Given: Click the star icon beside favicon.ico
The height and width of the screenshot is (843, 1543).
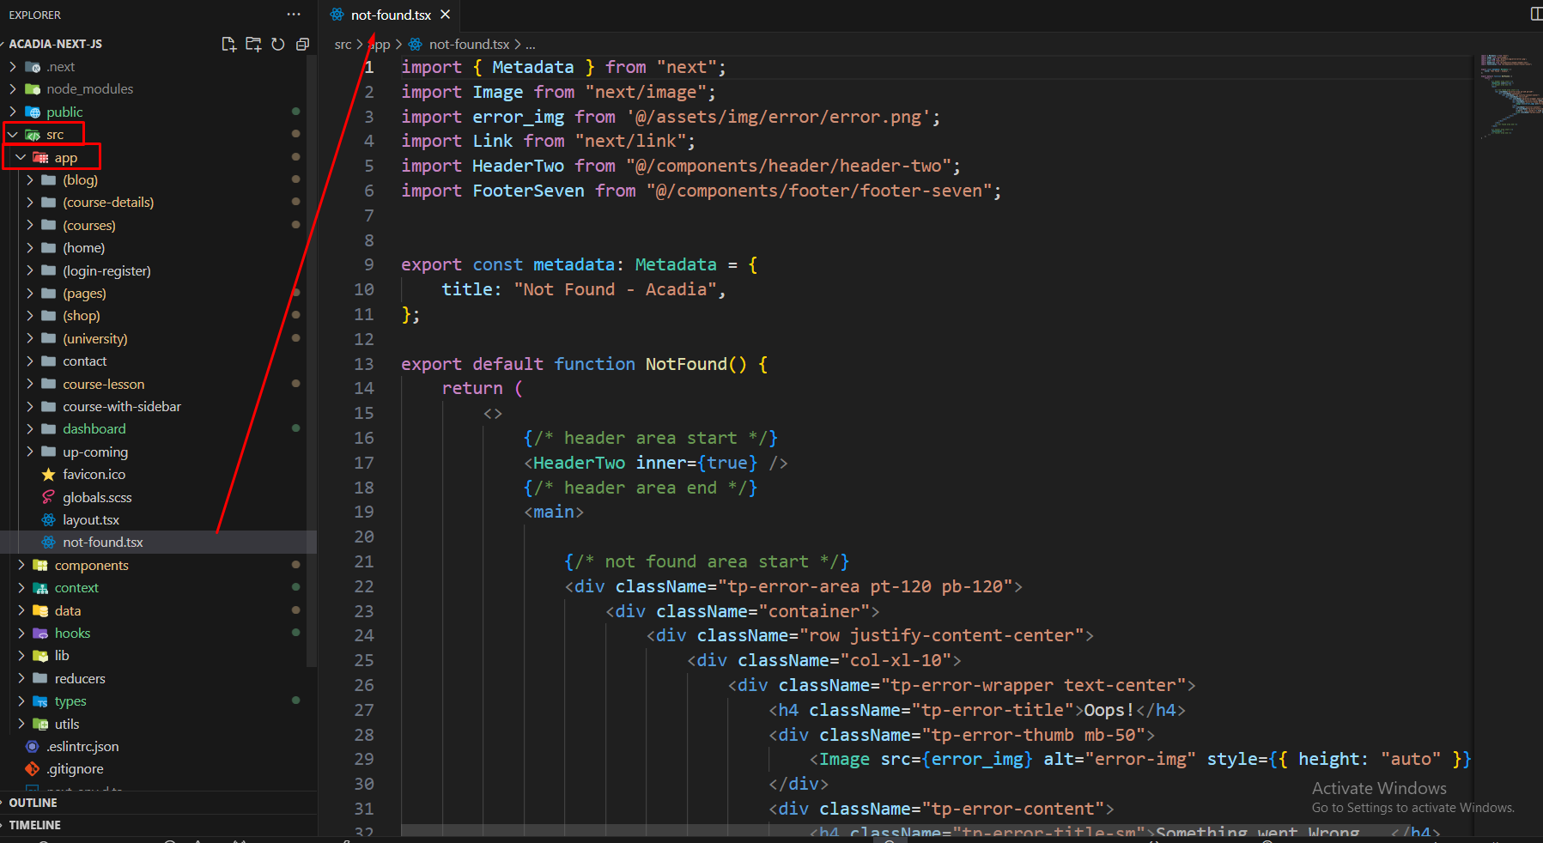Looking at the screenshot, I should 48,475.
